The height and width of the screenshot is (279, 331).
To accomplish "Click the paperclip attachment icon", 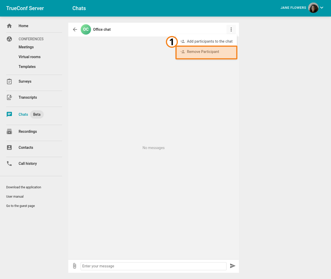I will point(74,266).
